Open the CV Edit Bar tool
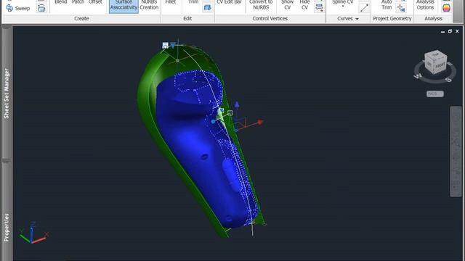Screen dimensions: 465x261 (x=230, y=2)
